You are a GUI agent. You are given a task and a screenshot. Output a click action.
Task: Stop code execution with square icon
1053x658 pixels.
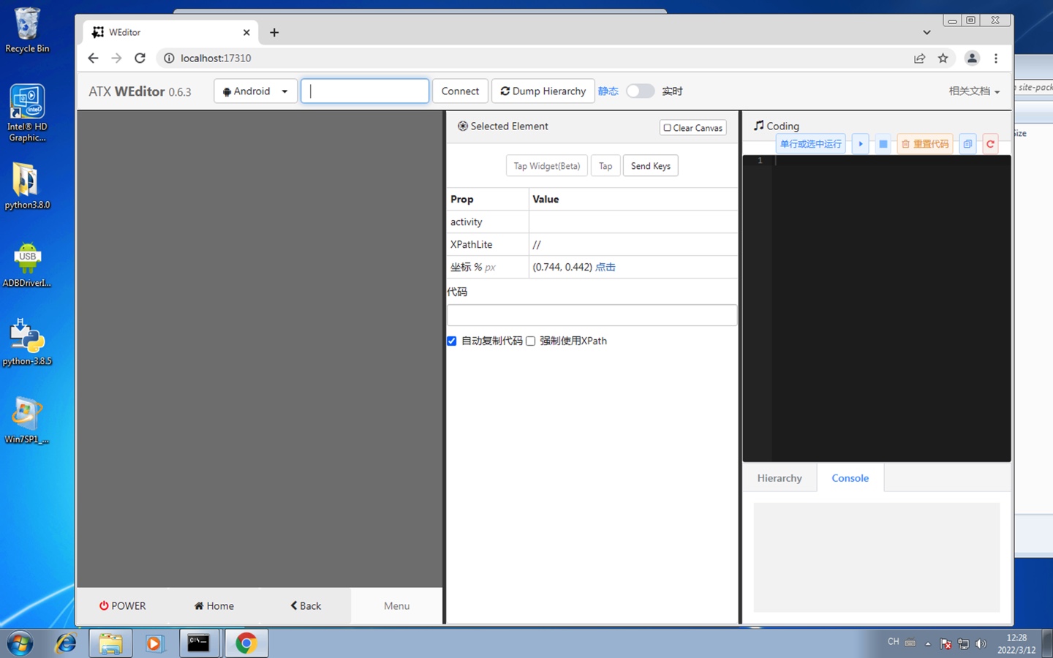pos(883,144)
